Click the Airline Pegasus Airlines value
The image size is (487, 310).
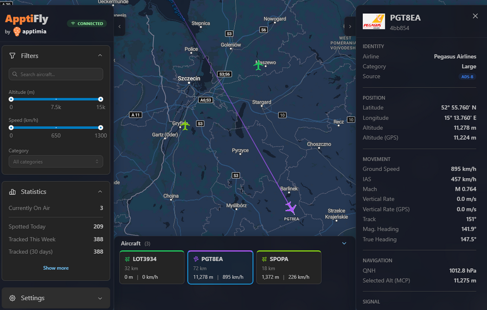click(x=455, y=56)
